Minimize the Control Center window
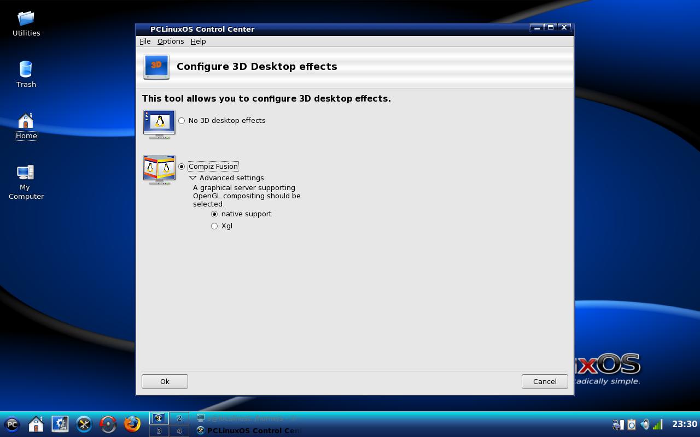 click(x=537, y=28)
